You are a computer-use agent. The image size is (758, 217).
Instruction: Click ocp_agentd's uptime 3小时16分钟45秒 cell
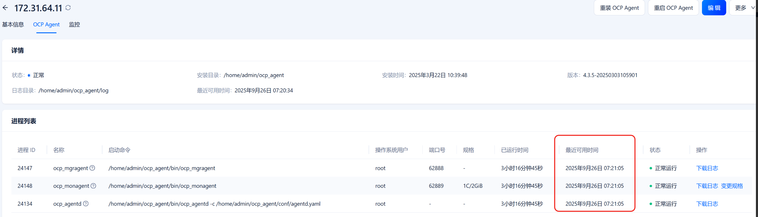click(522, 204)
